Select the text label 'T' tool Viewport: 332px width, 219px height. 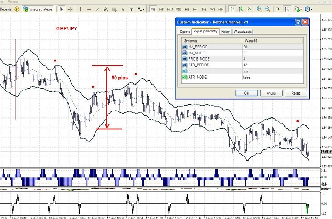click(x=131, y=9)
